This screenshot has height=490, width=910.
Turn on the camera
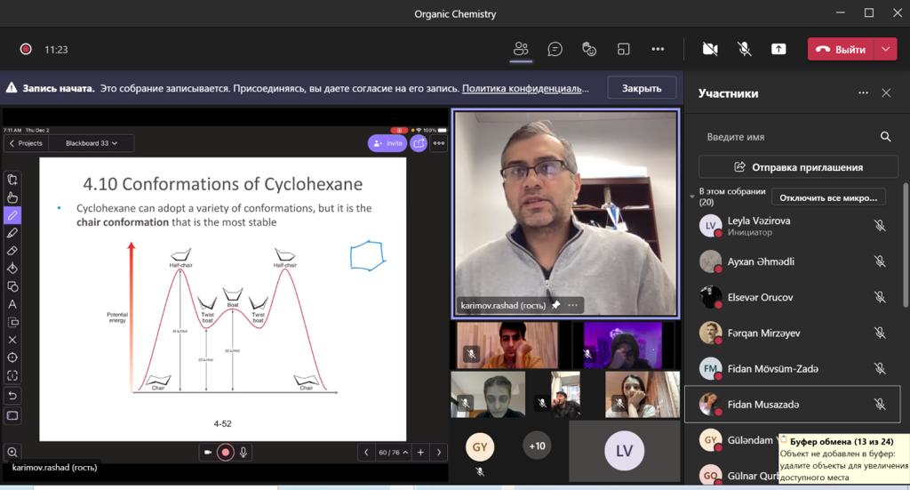tap(710, 49)
